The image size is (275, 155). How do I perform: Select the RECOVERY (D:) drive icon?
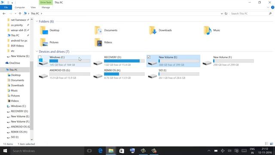(x=98, y=63)
